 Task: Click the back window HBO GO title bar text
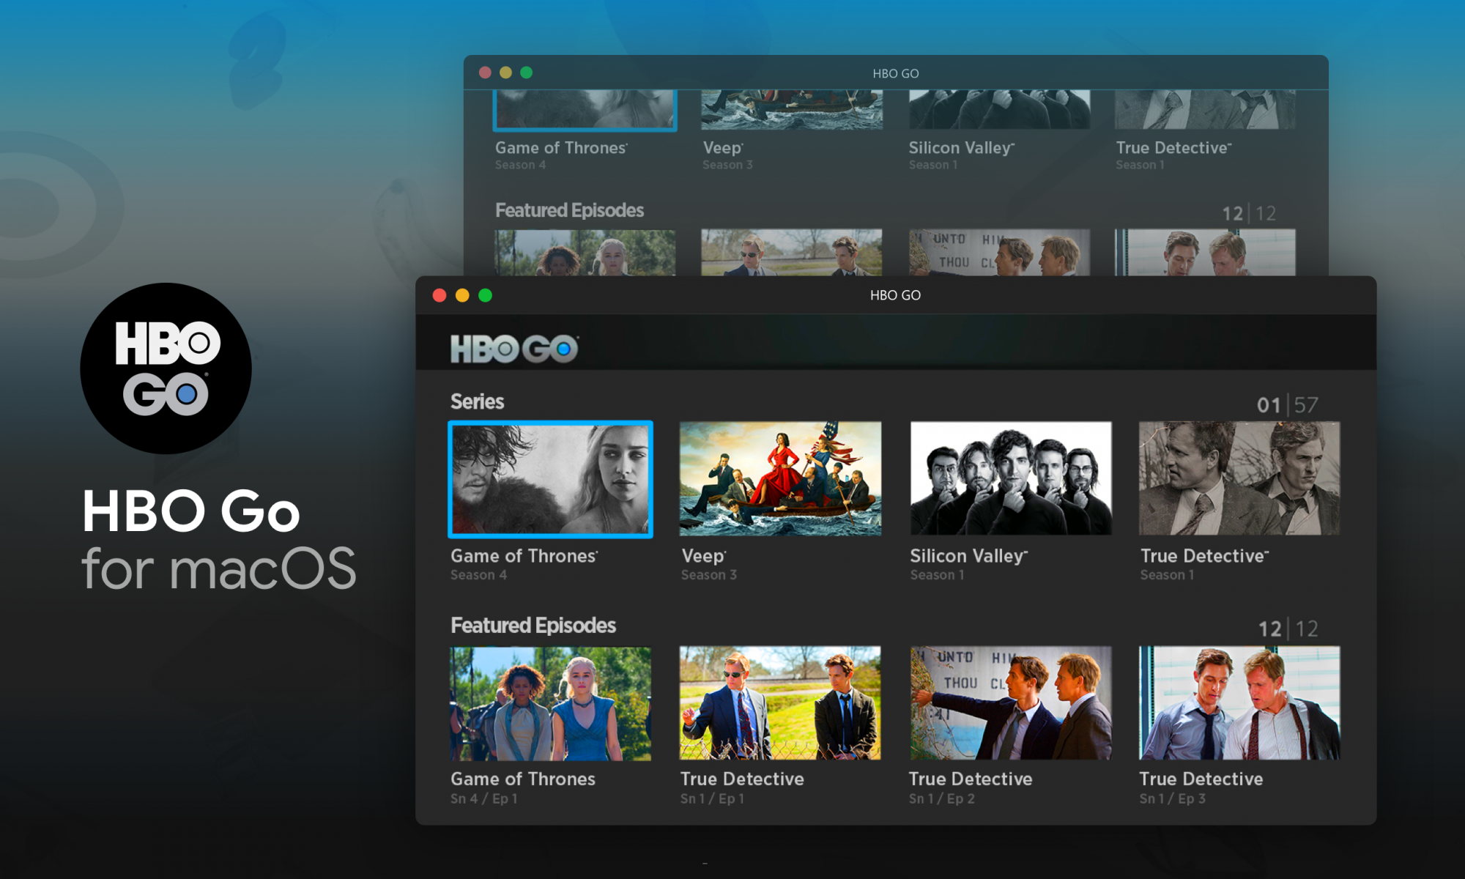pyautogui.click(x=895, y=73)
